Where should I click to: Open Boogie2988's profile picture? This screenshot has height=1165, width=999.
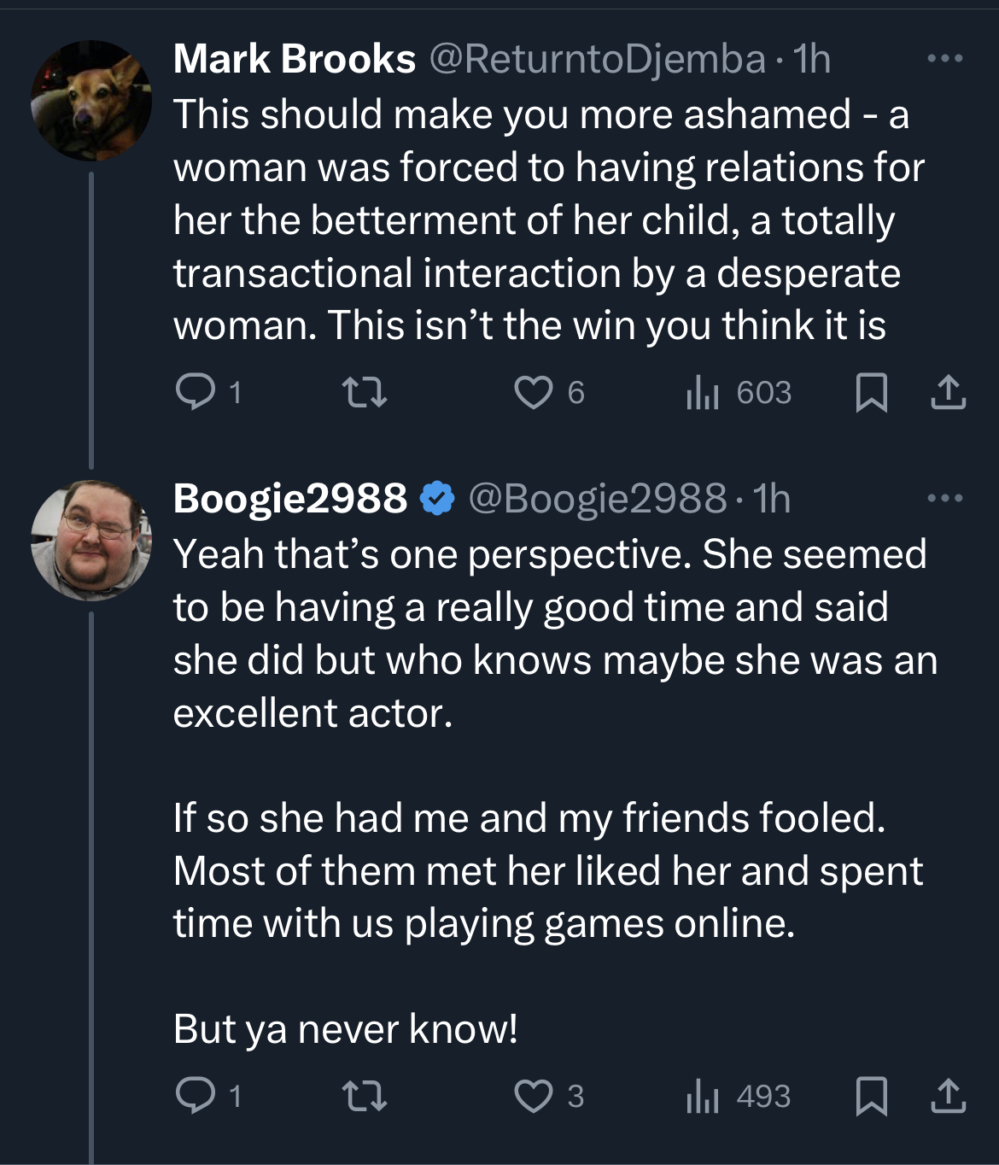pyautogui.click(x=91, y=540)
